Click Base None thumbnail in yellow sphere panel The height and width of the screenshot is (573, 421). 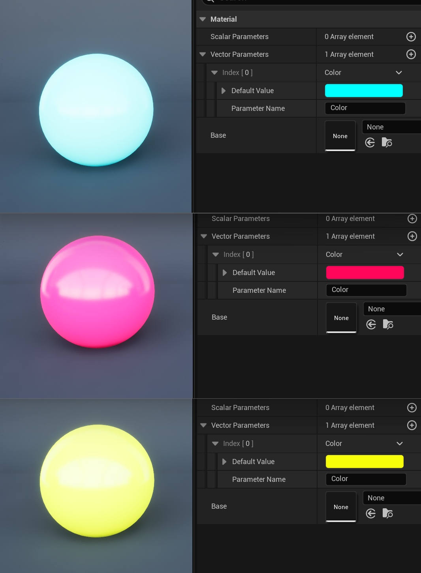click(x=341, y=507)
